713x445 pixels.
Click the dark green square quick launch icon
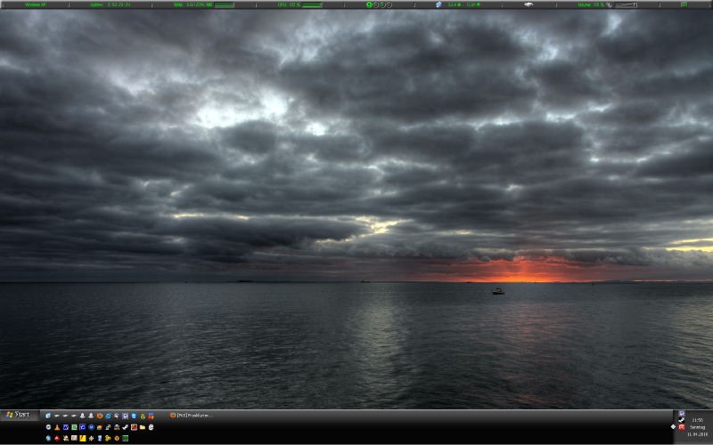coord(126,438)
